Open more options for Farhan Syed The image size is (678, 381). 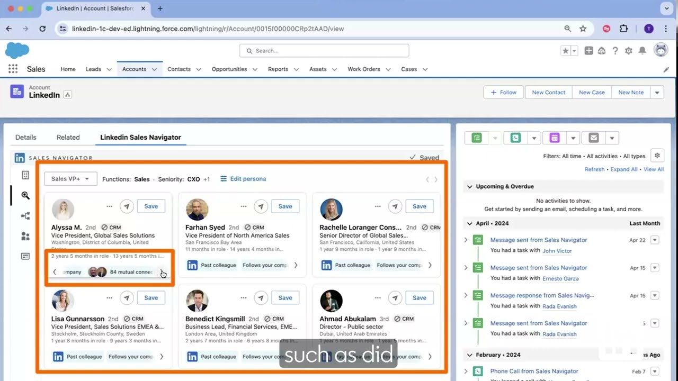[x=243, y=206]
